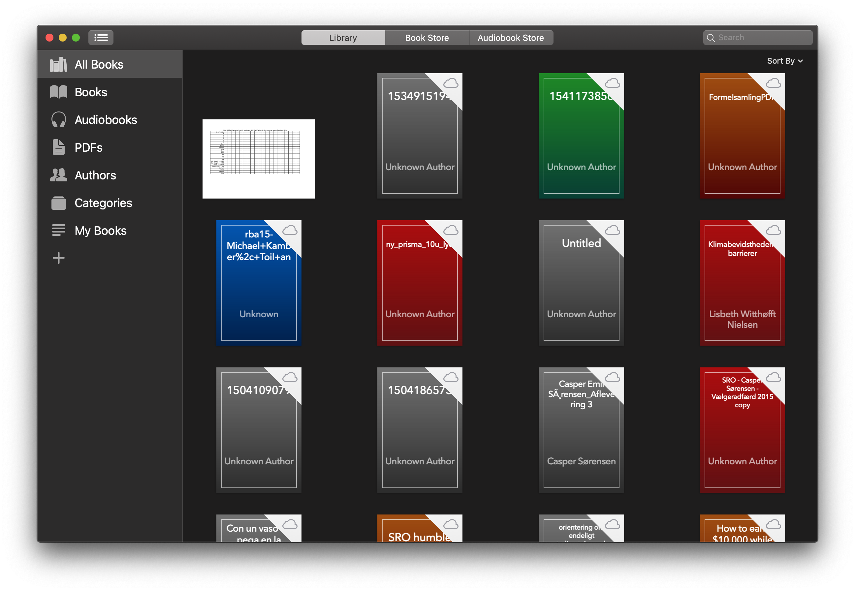
Task: Click the magnifying glass search icon
Action: tap(710, 38)
